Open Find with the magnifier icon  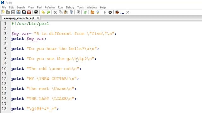click(78, 12)
